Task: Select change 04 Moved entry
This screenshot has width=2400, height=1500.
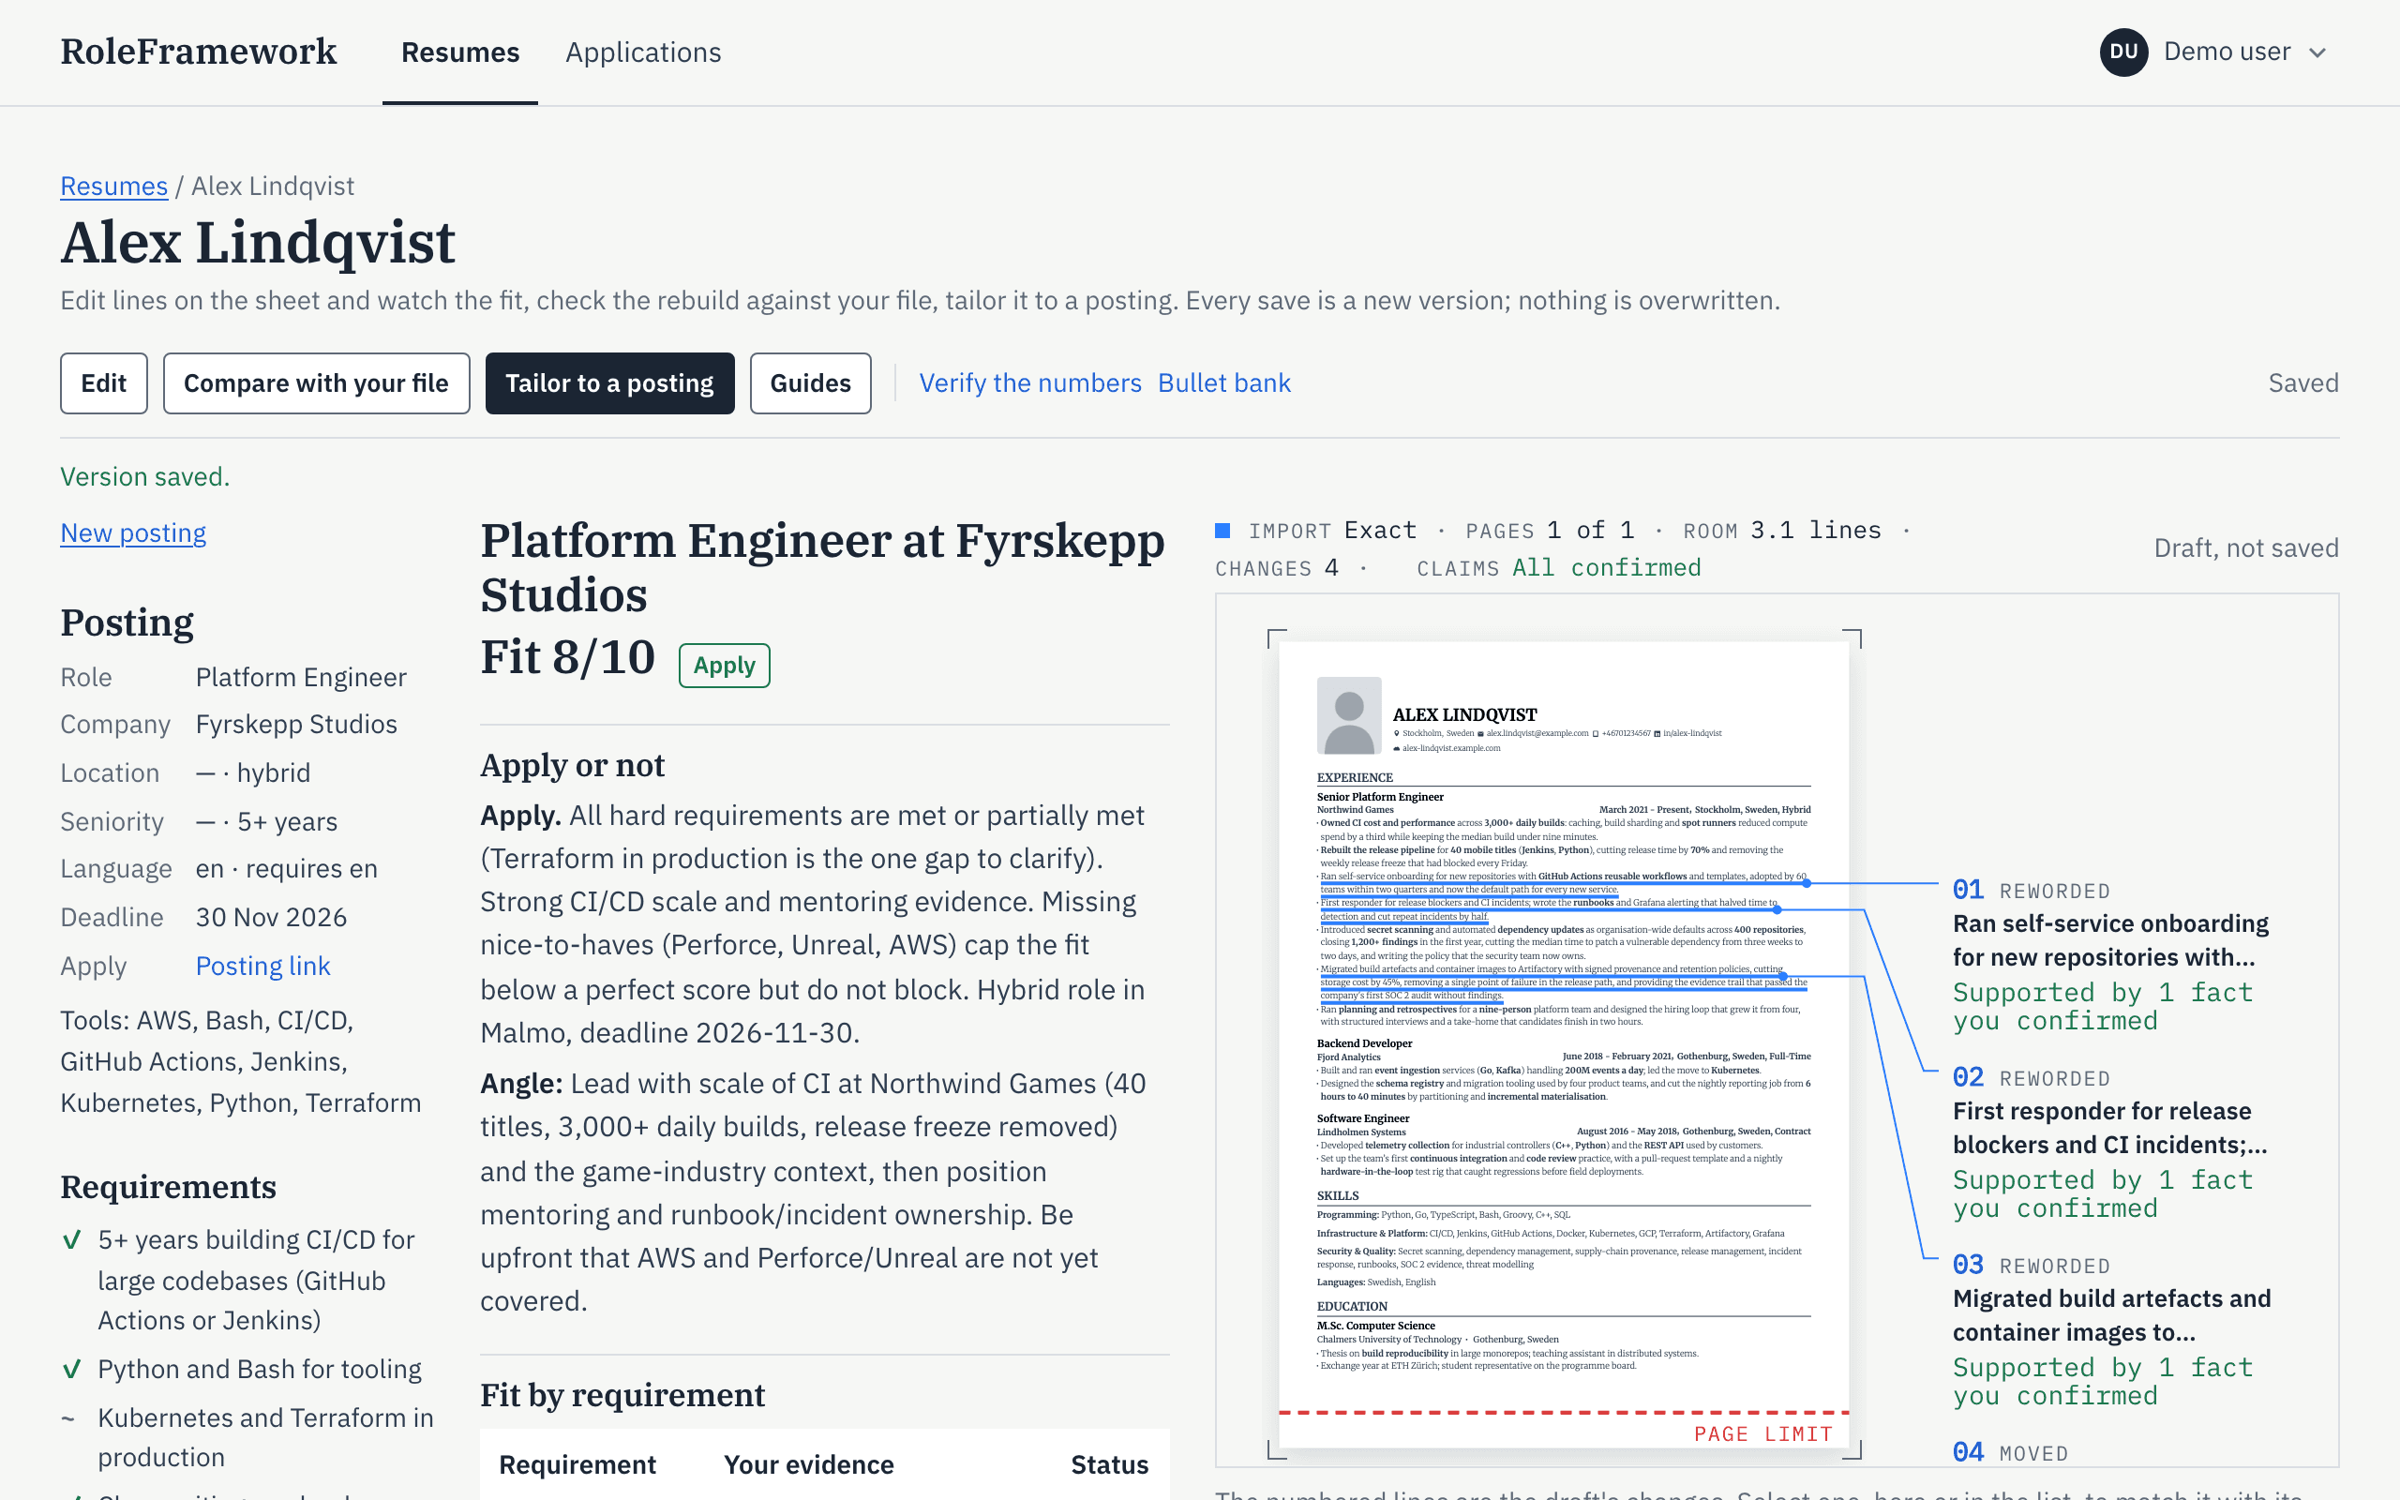Action: point(2010,1452)
